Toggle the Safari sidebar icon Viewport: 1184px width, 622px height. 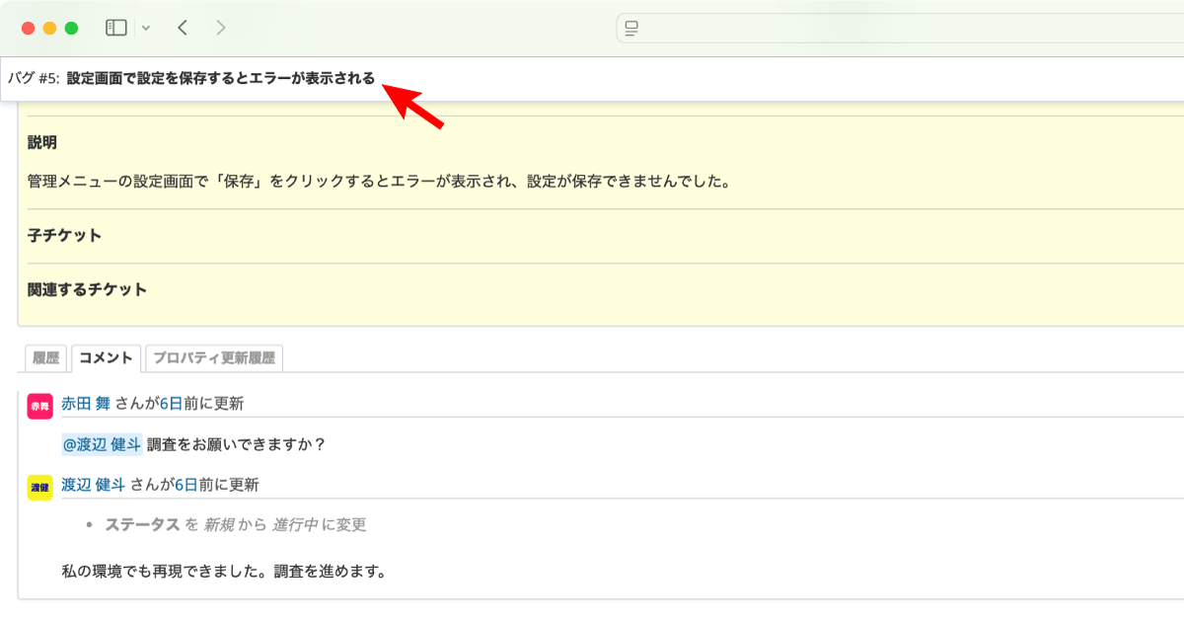click(116, 28)
